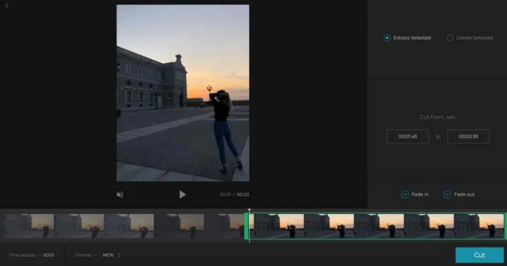Click the left green trim handle
Image resolution: width=507 pixels, height=266 pixels.
pyautogui.click(x=247, y=226)
